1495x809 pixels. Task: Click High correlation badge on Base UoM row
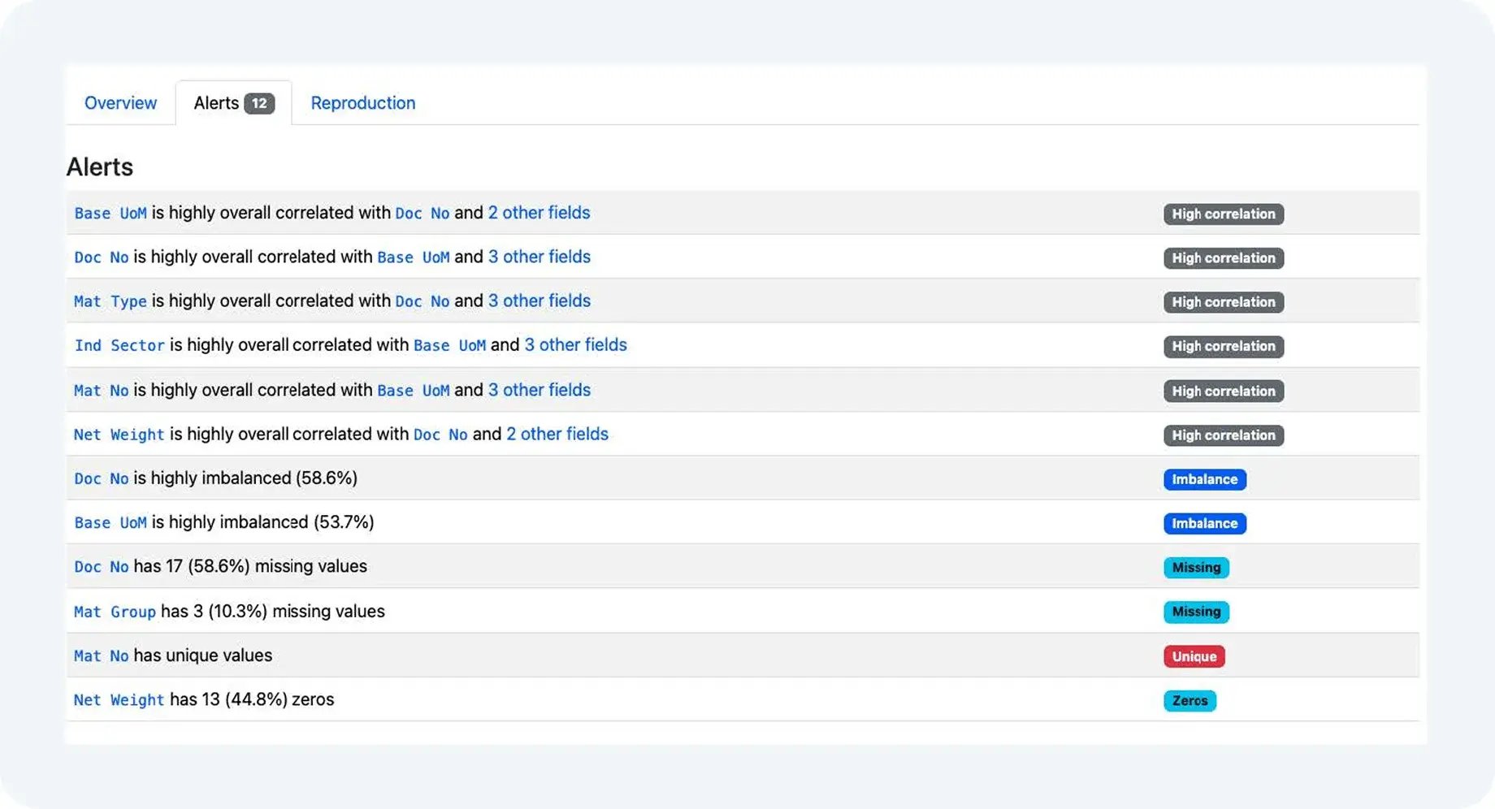pyautogui.click(x=1223, y=214)
